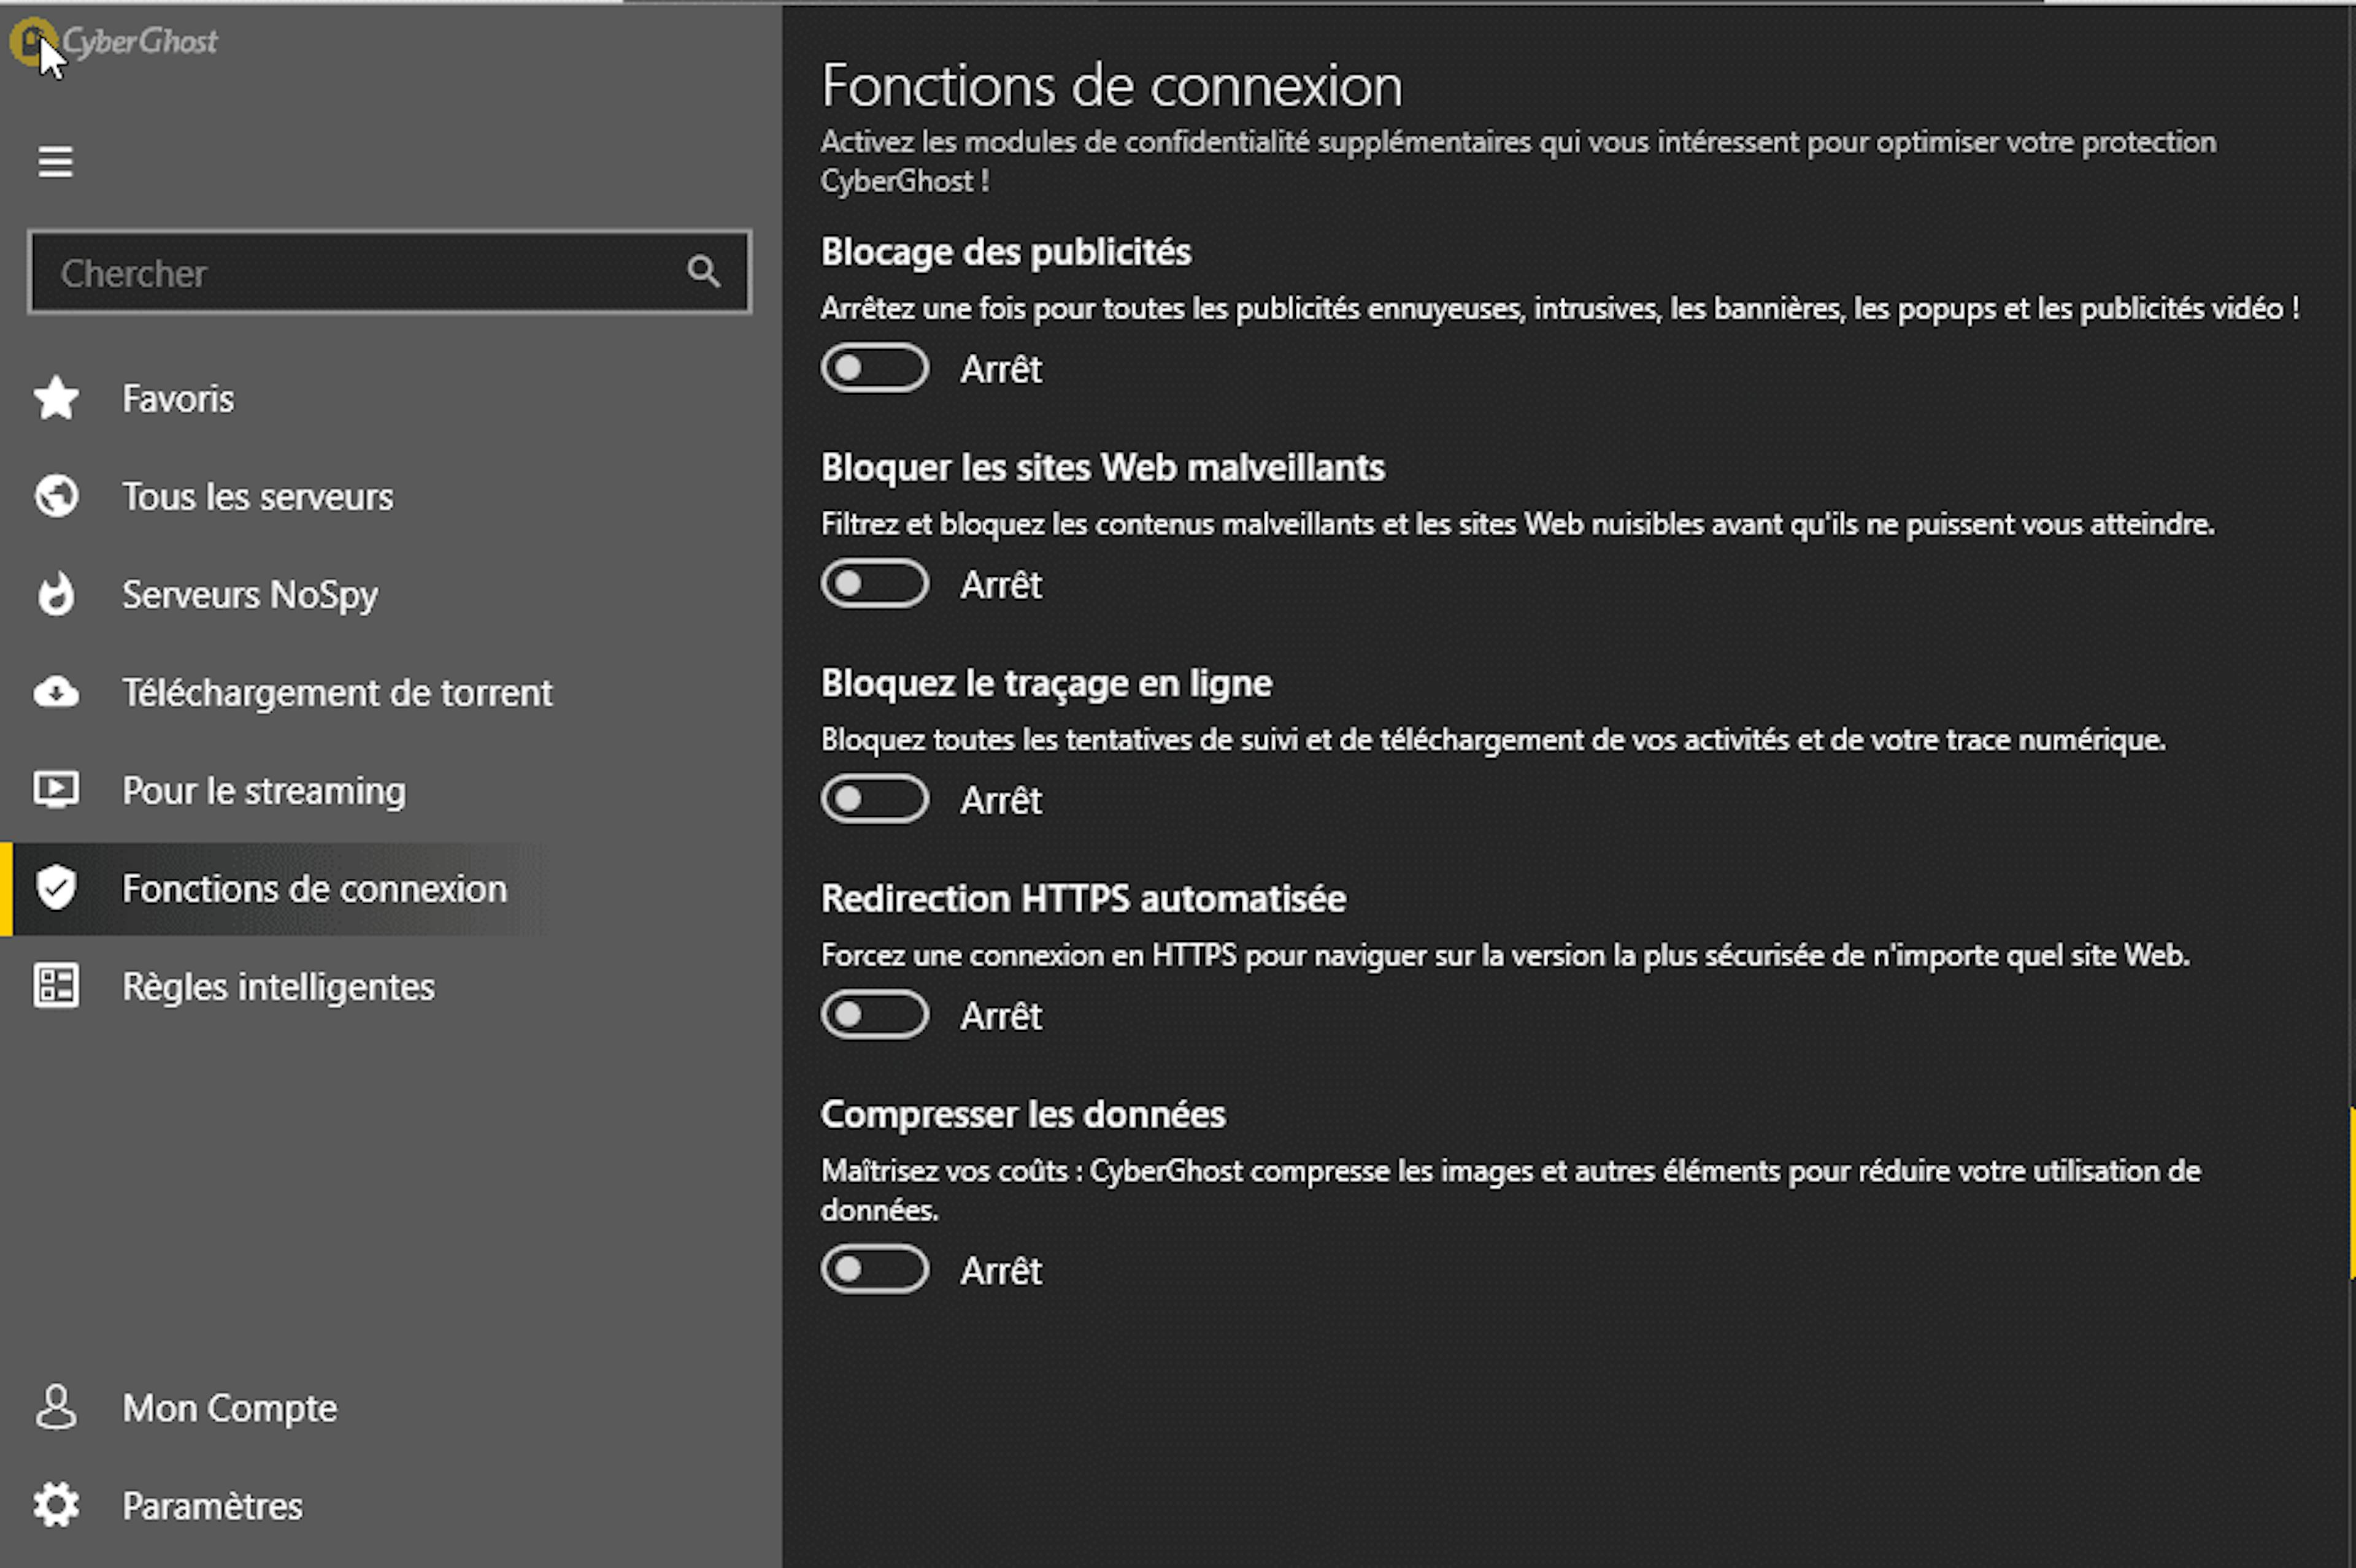2356x1568 pixels.
Task: Go to Pour le streaming
Action: [x=264, y=791]
